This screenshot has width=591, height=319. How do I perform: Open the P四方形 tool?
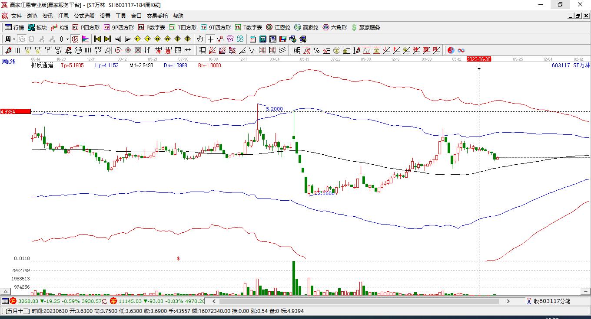(86, 27)
